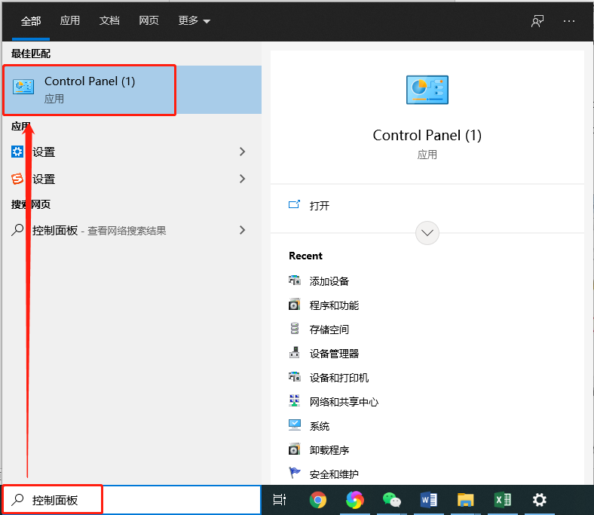The image size is (594, 515).
Task: Click the 打开 open-window icon
Action: [294, 205]
